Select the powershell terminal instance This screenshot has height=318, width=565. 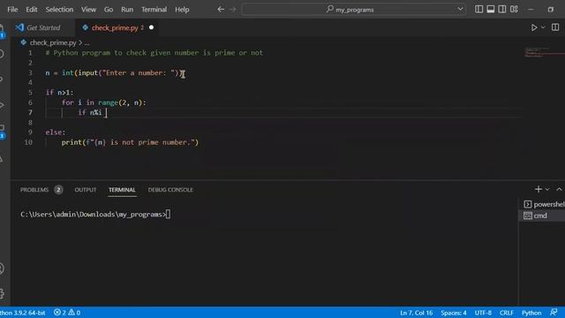[544, 204]
